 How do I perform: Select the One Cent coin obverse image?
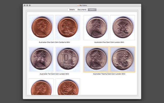tap(41, 28)
